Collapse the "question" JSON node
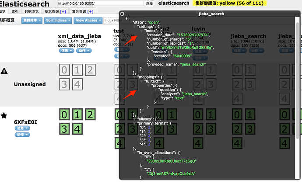 (x=155, y=90)
